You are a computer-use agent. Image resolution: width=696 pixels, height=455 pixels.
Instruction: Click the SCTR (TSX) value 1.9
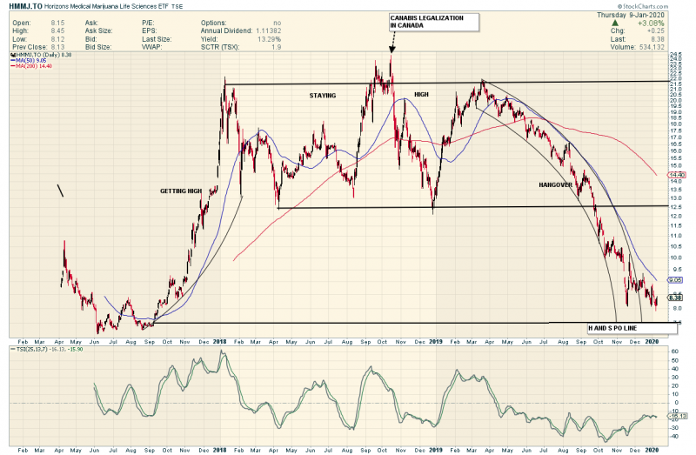tap(277, 47)
